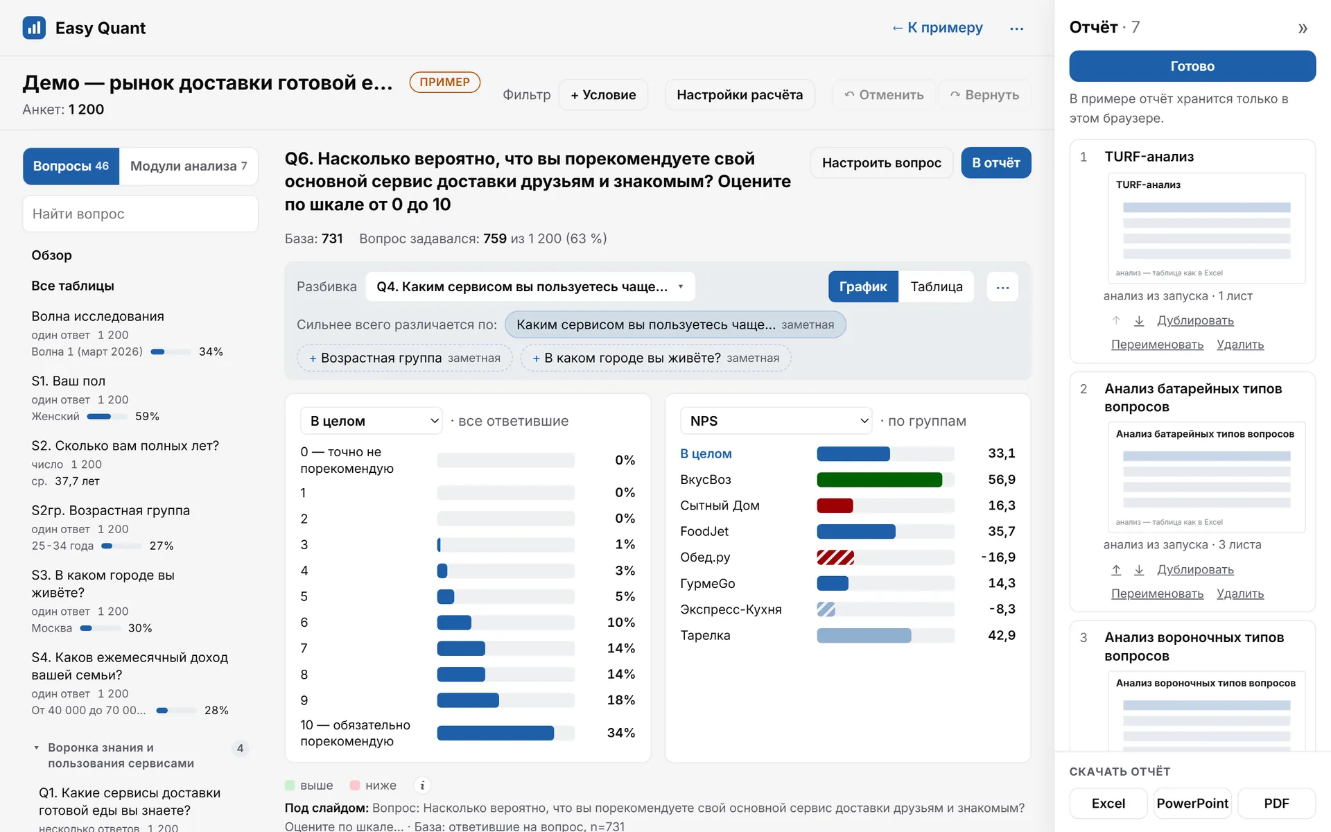Viewport: 1331px width, 832px height.
Task: Collapse the report panel with the double chevron
Action: tap(1303, 28)
